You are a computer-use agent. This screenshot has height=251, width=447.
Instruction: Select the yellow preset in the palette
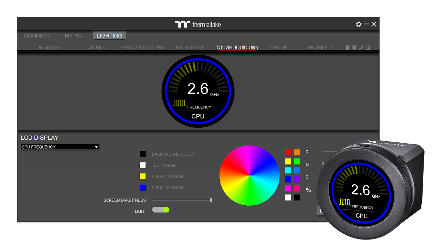click(288, 161)
